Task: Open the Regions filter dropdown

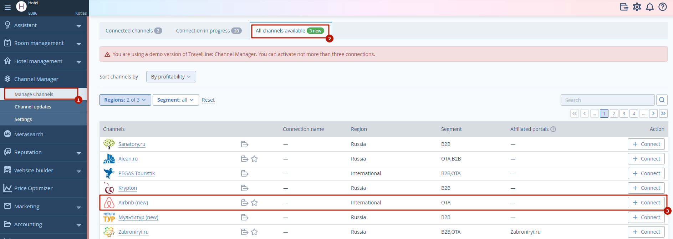Action: coord(125,100)
